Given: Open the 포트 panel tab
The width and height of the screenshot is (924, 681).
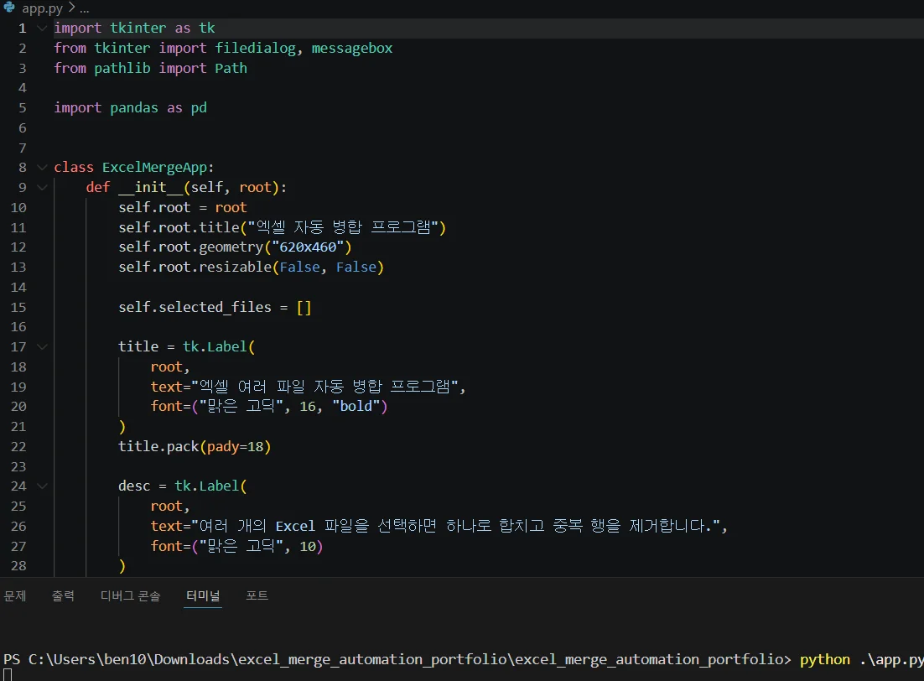Looking at the screenshot, I should pos(257,595).
